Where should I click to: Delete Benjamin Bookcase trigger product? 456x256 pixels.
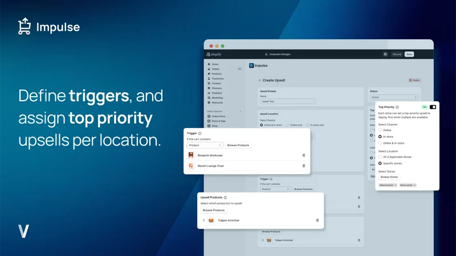[304, 155]
